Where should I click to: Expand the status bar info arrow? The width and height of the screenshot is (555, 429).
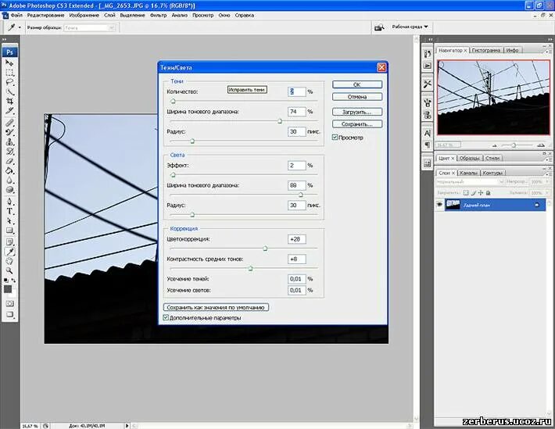(x=127, y=425)
